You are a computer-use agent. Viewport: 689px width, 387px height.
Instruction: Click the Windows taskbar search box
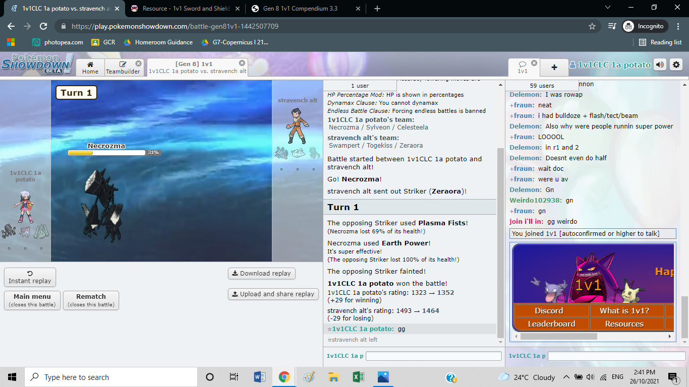(x=110, y=377)
